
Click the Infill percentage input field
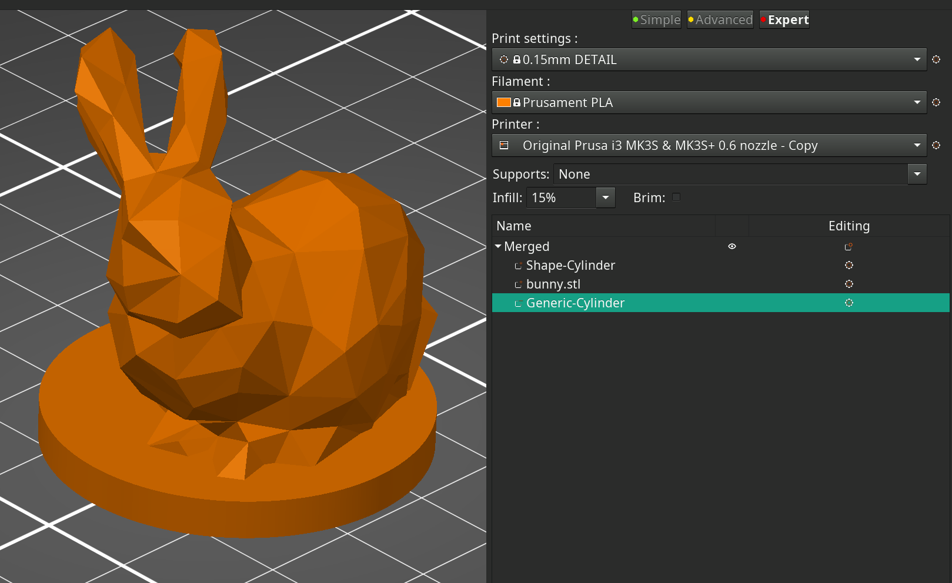tap(561, 197)
